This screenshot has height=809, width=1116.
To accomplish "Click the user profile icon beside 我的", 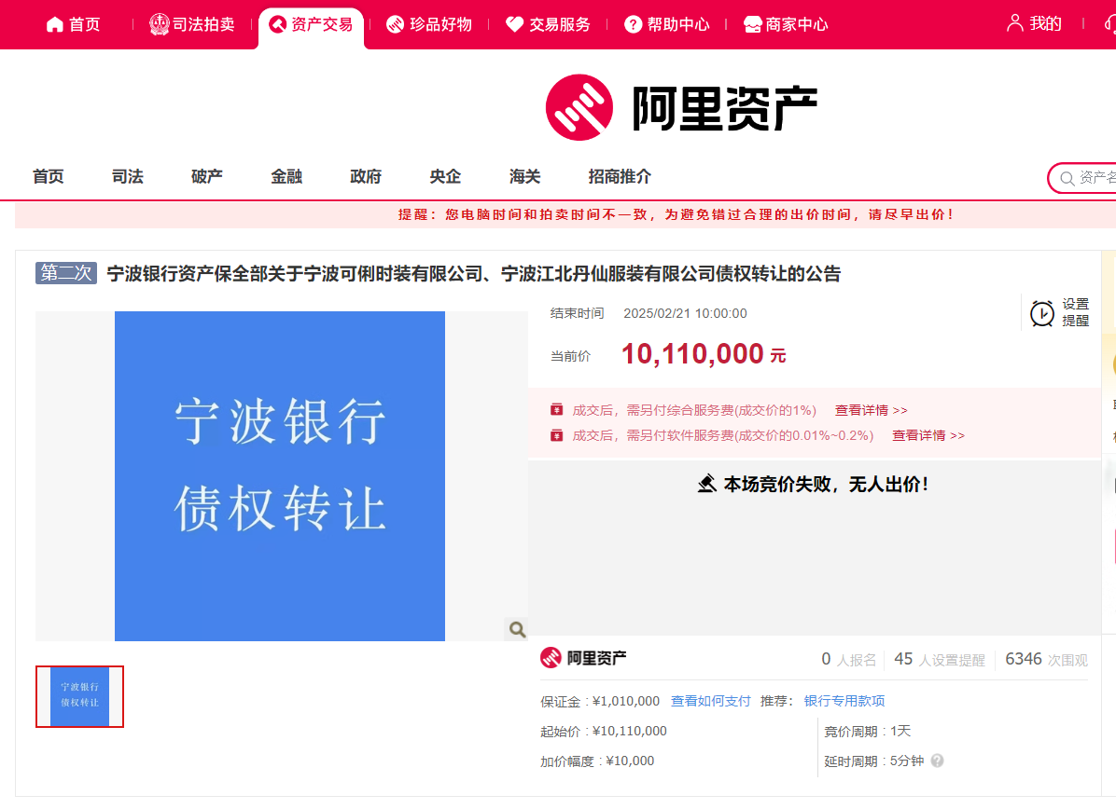I will click(1015, 22).
